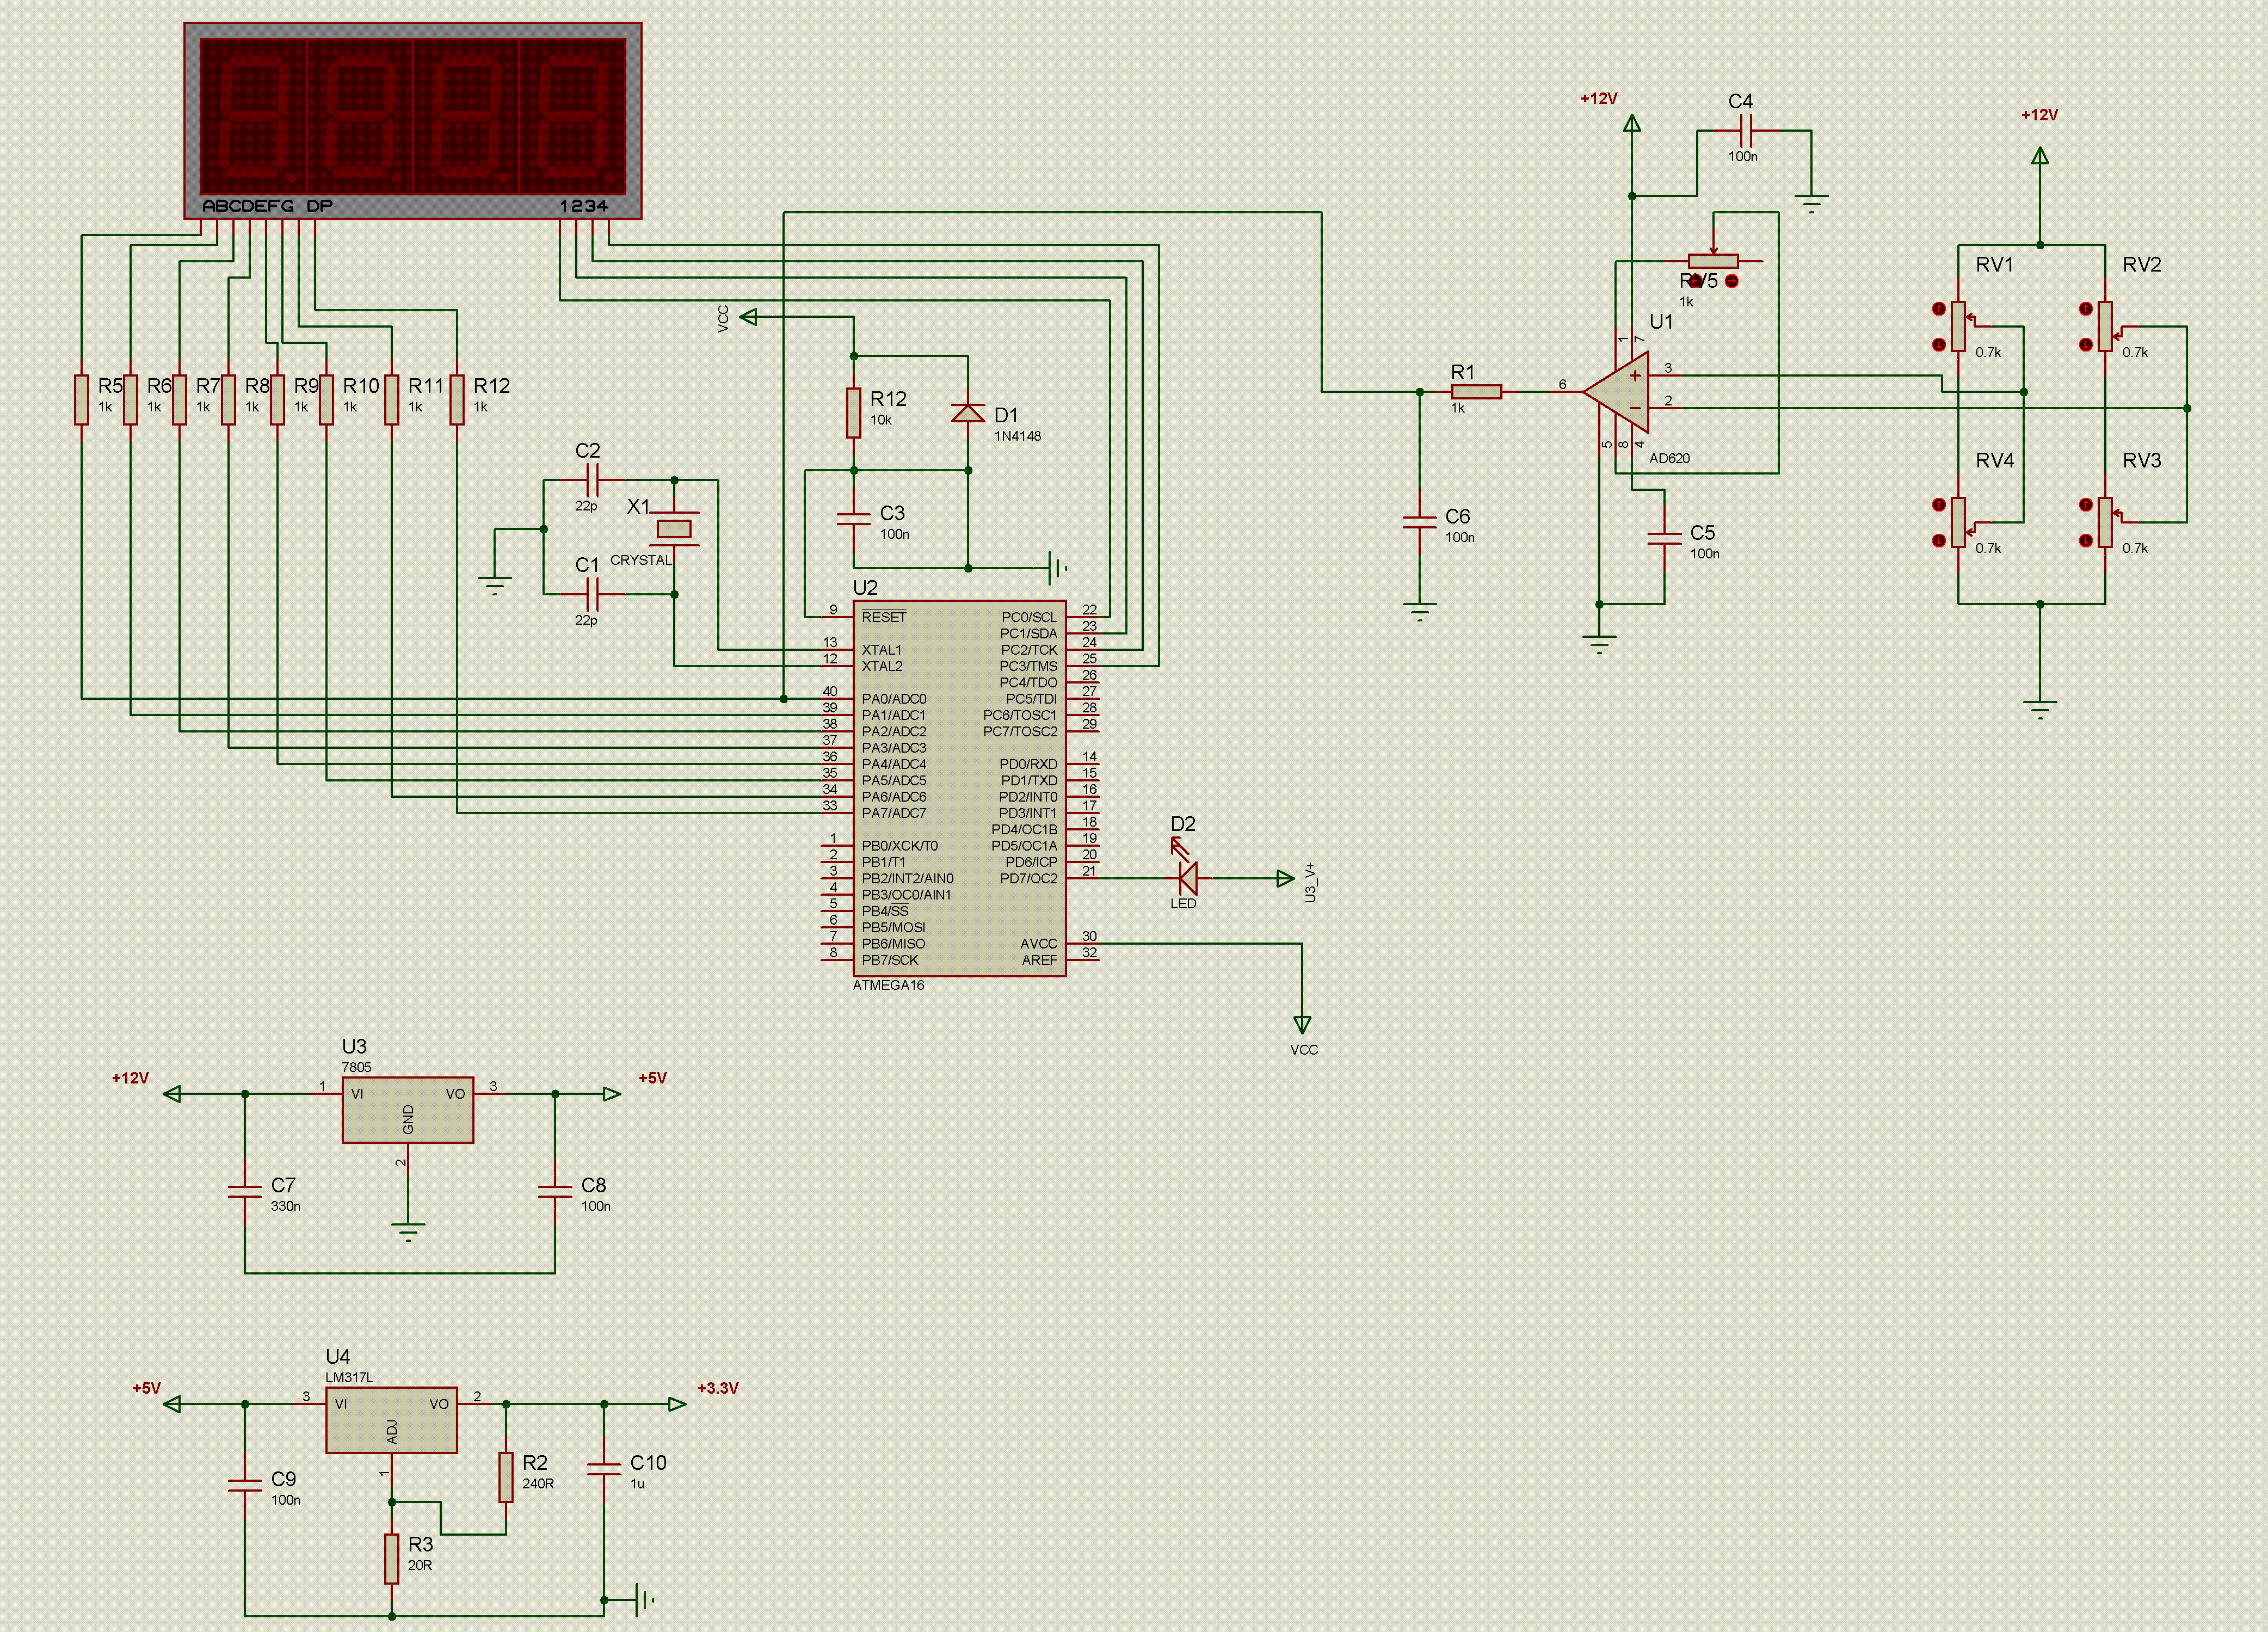The image size is (2268, 1632).
Task: Select the 1k R12 resistor beside R11
Action: tap(457, 399)
